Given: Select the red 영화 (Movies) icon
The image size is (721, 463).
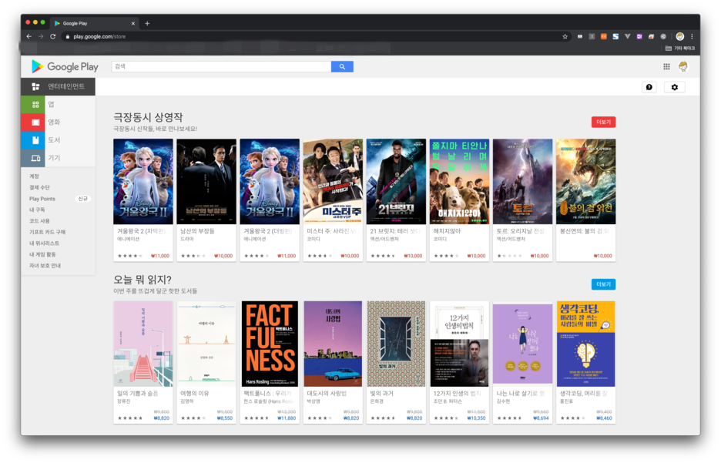Looking at the screenshot, I should point(35,122).
